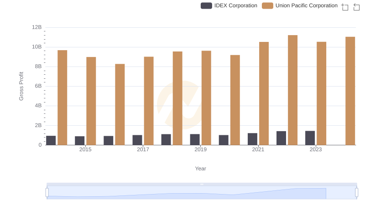This screenshot has height=210, width=365.
Task: Click the Union Pacific bar for 2023
Action: (322, 93)
